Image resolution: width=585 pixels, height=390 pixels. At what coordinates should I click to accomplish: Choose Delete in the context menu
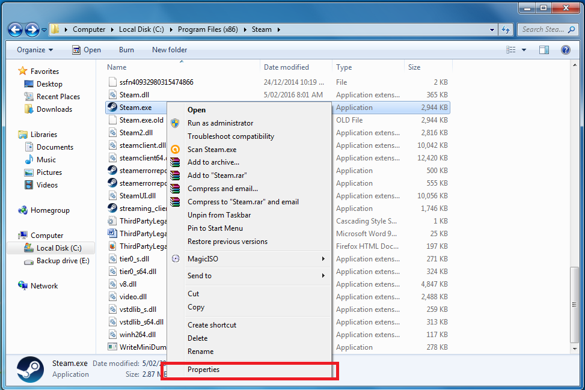(249, 338)
